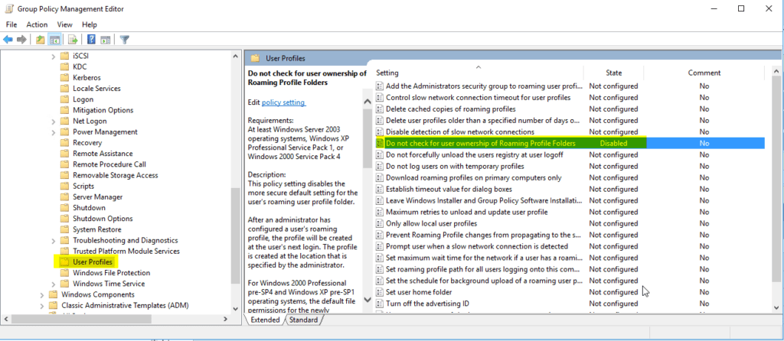Select the Trusted Platform Module Services folder
This screenshot has height=341, width=784.
126,251
